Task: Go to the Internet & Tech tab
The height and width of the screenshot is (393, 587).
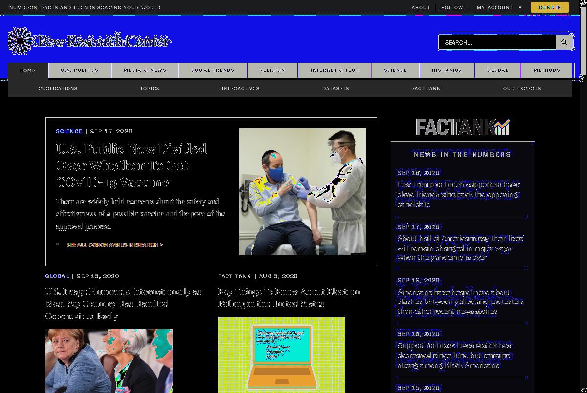Action: [335, 70]
